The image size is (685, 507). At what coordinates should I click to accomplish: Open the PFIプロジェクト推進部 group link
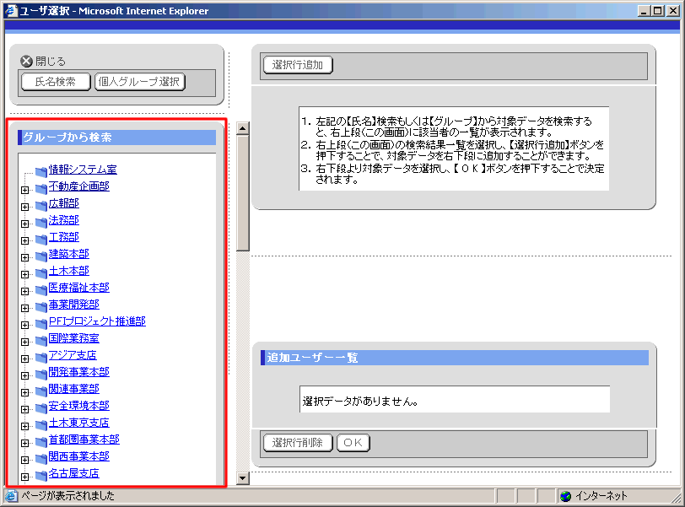tap(97, 321)
